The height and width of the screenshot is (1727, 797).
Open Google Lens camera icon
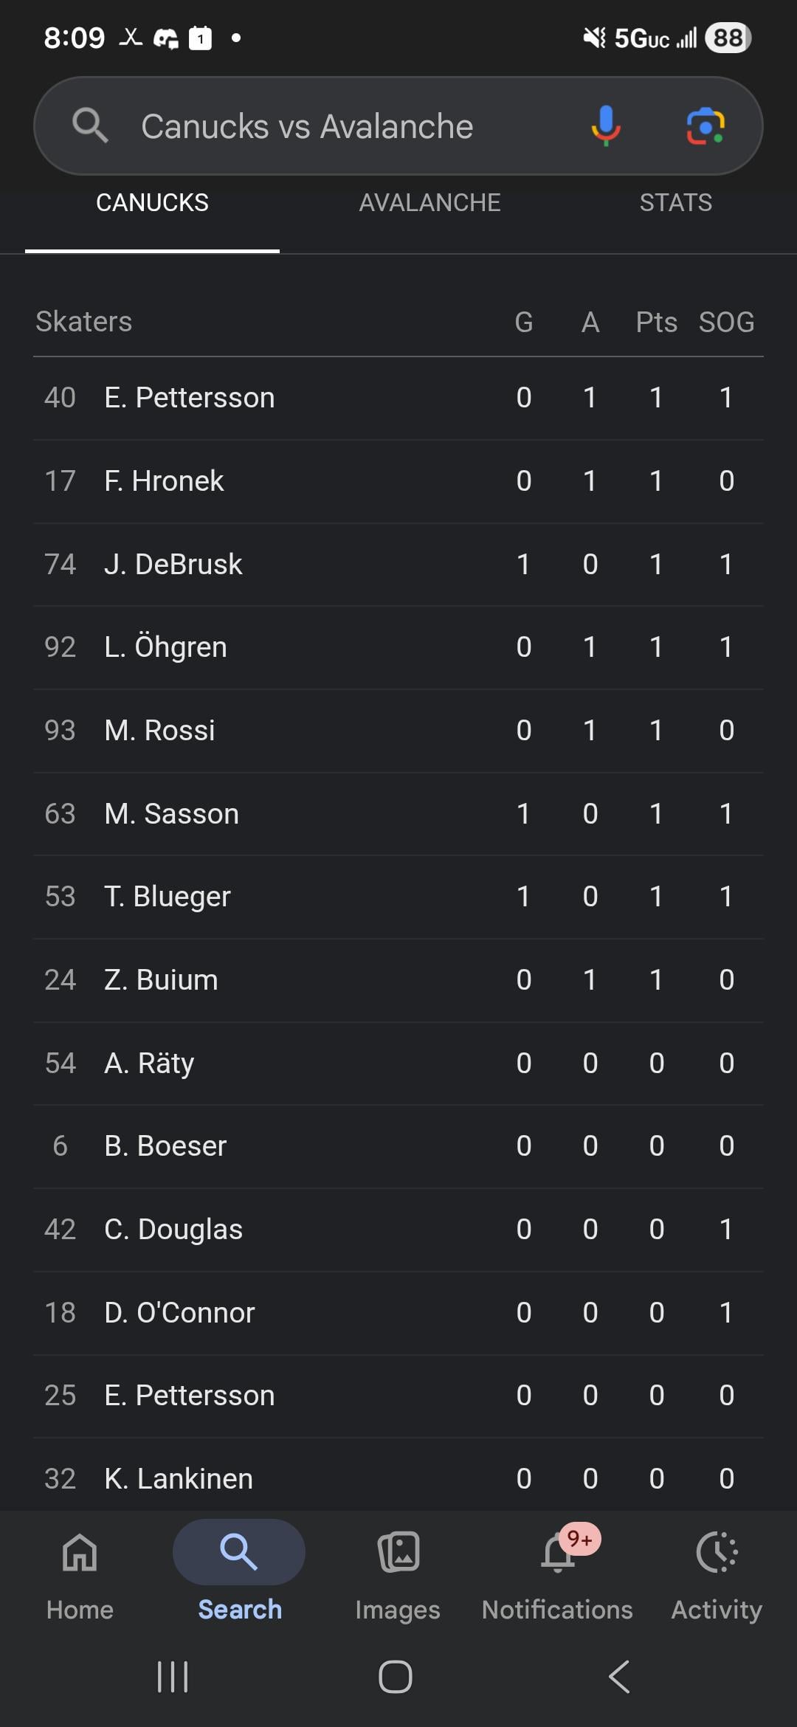705,125
